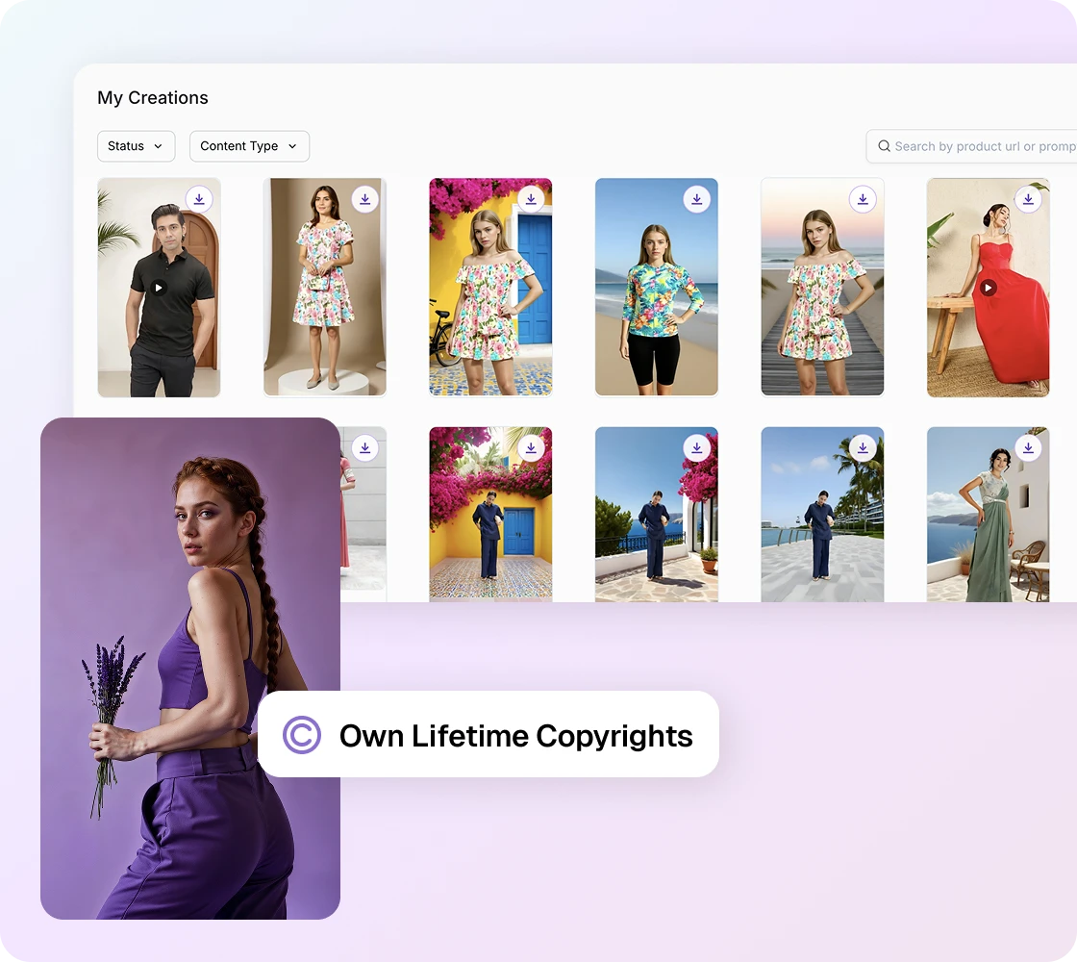Click the purple outfit lavender model photo
The image size is (1077, 962).
190,669
